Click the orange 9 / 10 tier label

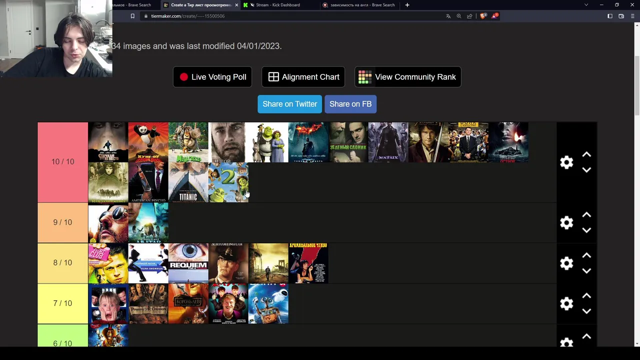coord(62,222)
